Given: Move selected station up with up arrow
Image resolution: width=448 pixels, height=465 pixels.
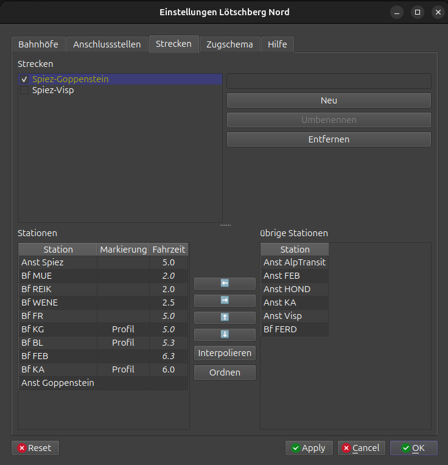Looking at the screenshot, I should pos(225,317).
